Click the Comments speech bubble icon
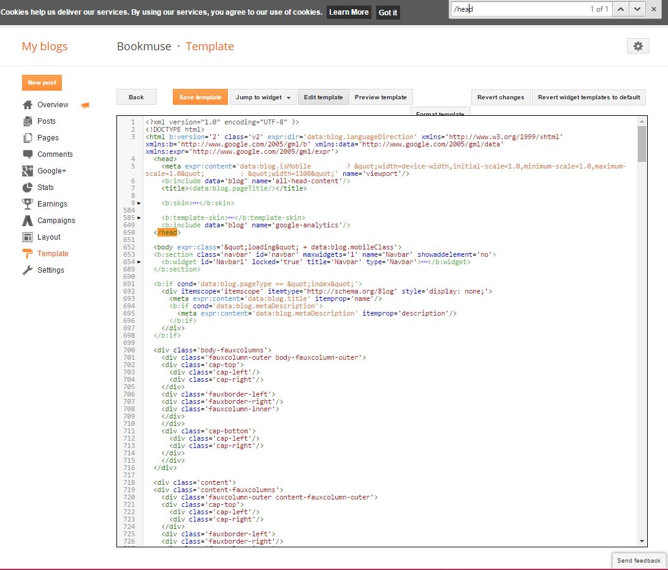668x570 pixels. (28, 154)
